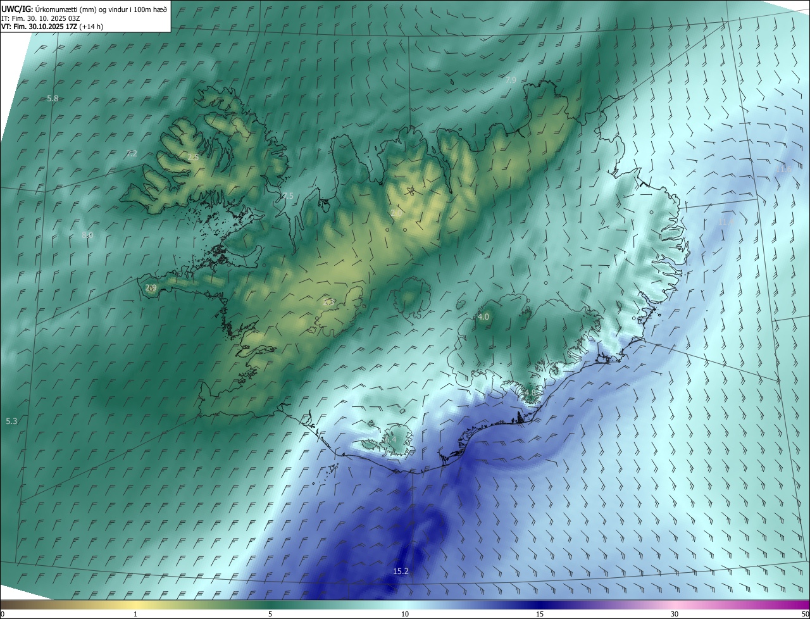Viewport: 810px width, 619px height.
Task: Pick the 7.5 value label on the map
Action: click(288, 196)
